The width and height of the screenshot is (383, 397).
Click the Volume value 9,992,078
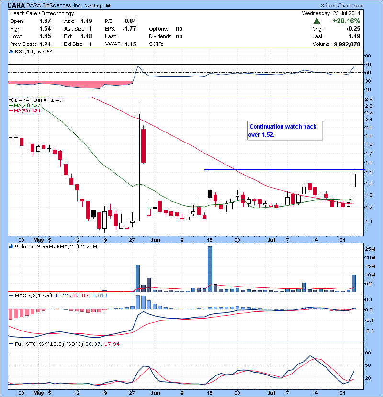click(347, 44)
